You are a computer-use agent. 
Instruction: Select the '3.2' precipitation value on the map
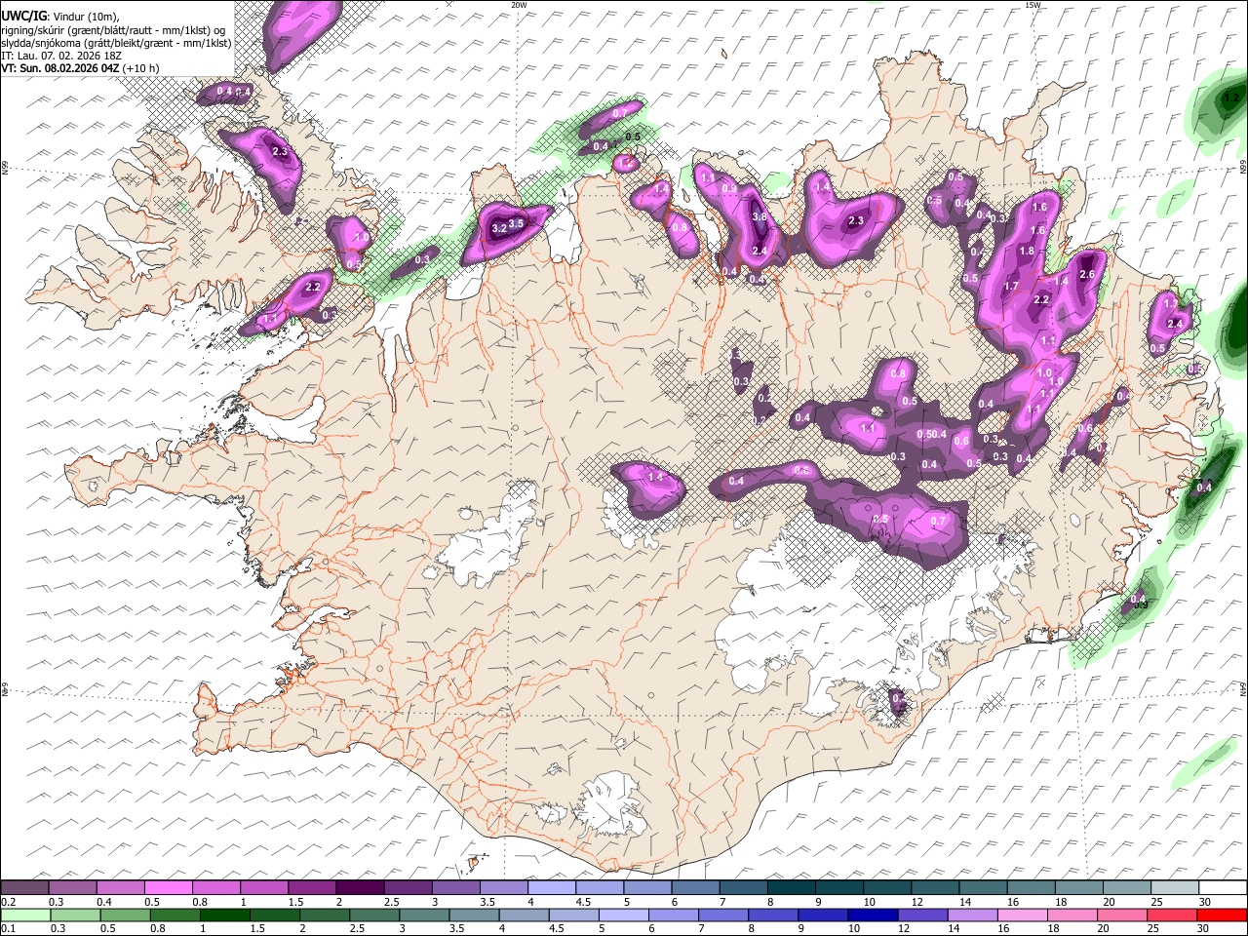coord(498,228)
